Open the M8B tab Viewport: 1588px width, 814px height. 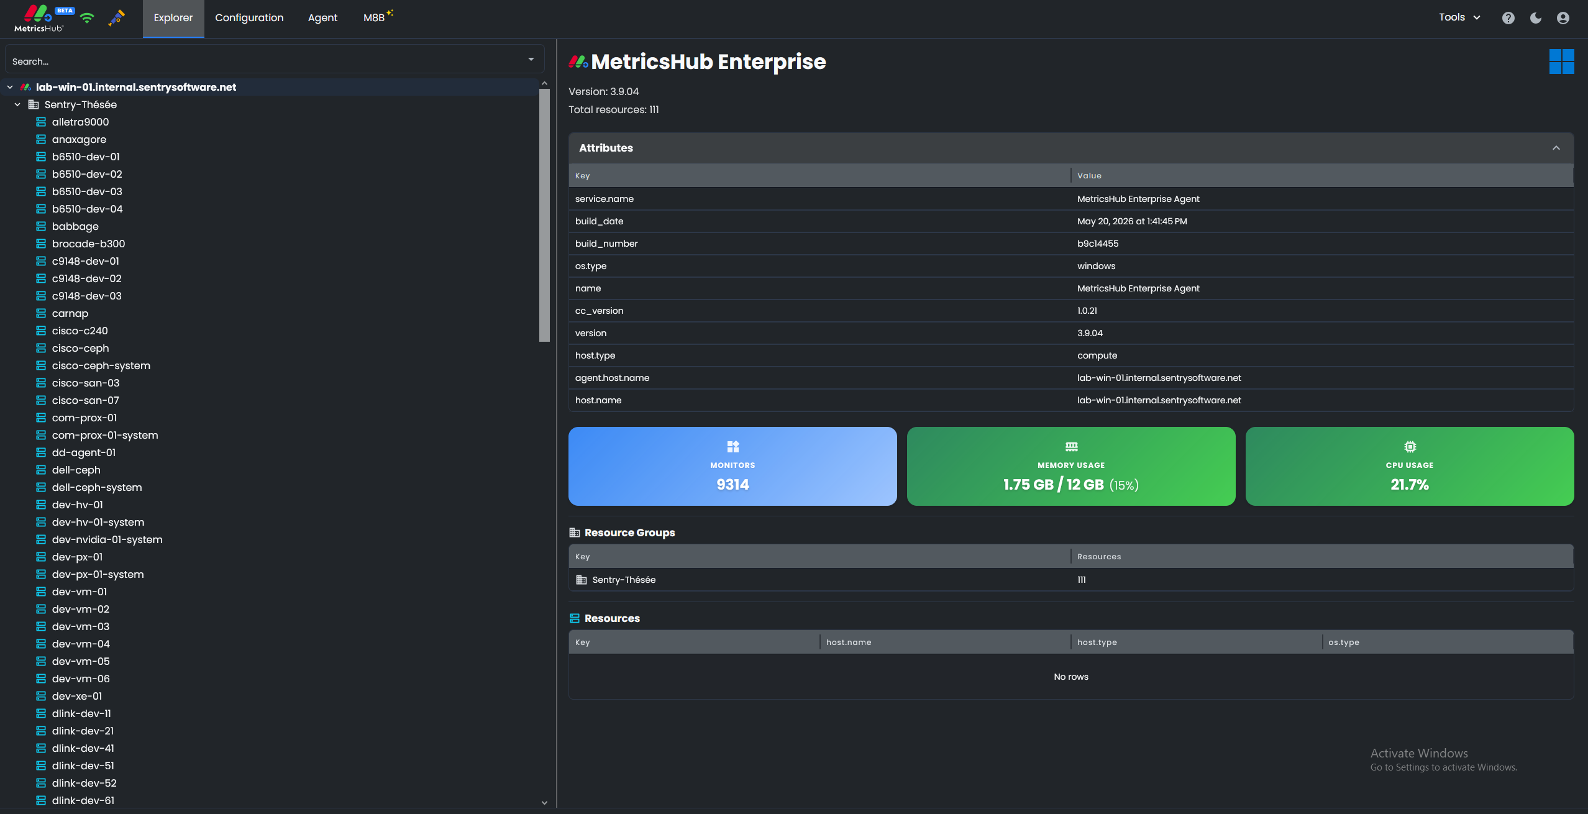pyautogui.click(x=378, y=17)
